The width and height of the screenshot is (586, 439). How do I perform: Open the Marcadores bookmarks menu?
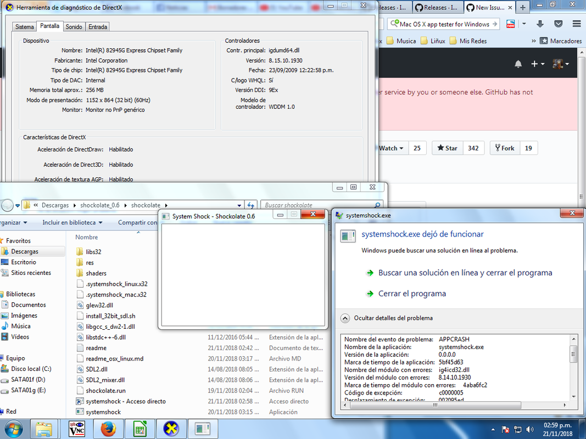(x=561, y=41)
